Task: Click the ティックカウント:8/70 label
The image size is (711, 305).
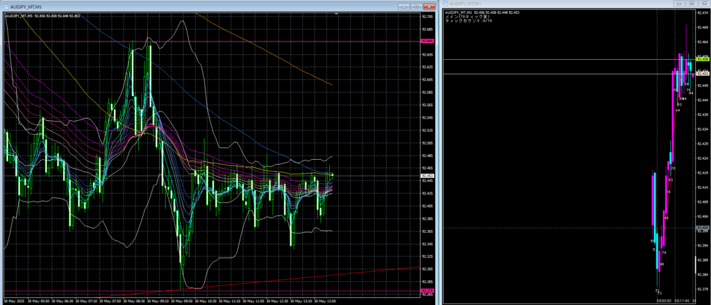Action: tap(469, 21)
